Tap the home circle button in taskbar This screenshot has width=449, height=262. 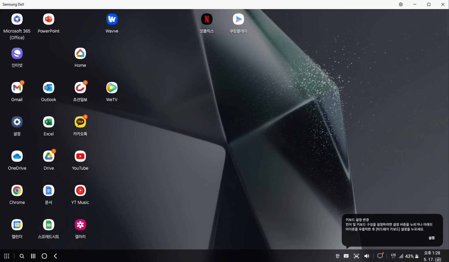point(44,256)
